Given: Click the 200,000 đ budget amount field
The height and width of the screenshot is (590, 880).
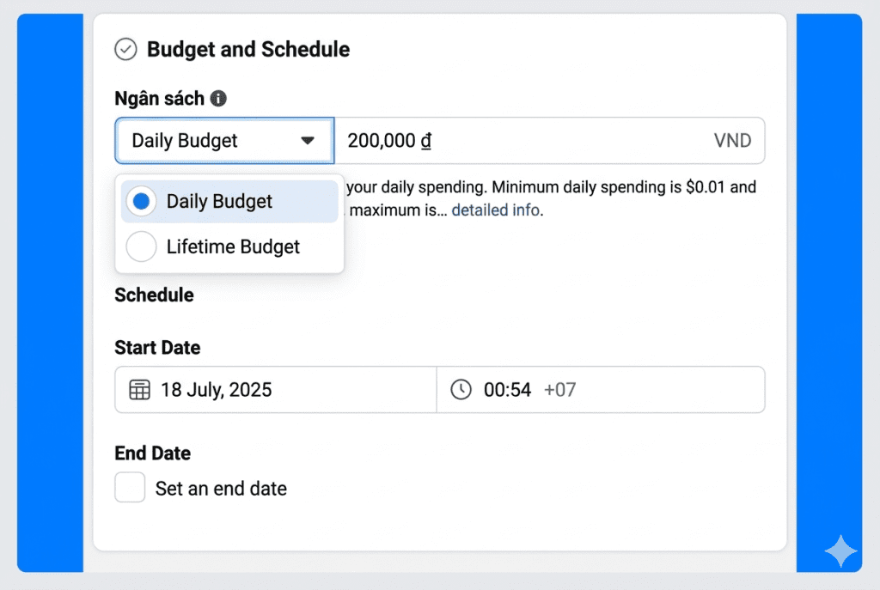Looking at the screenshot, I should [x=549, y=141].
